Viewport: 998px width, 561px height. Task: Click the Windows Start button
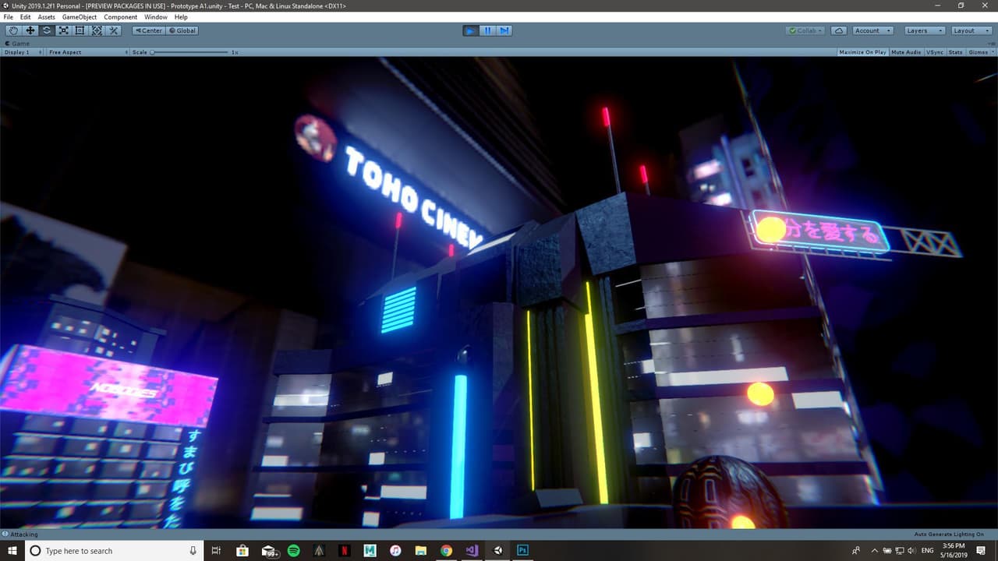(x=12, y=551)
